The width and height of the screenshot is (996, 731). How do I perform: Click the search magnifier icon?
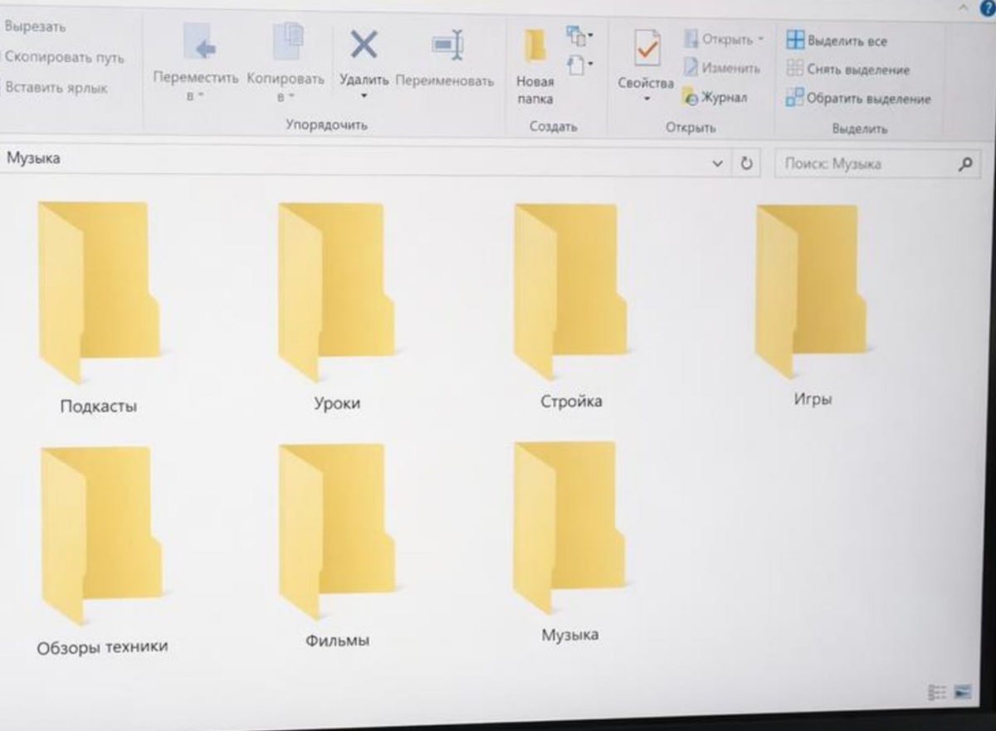point(964,164)
